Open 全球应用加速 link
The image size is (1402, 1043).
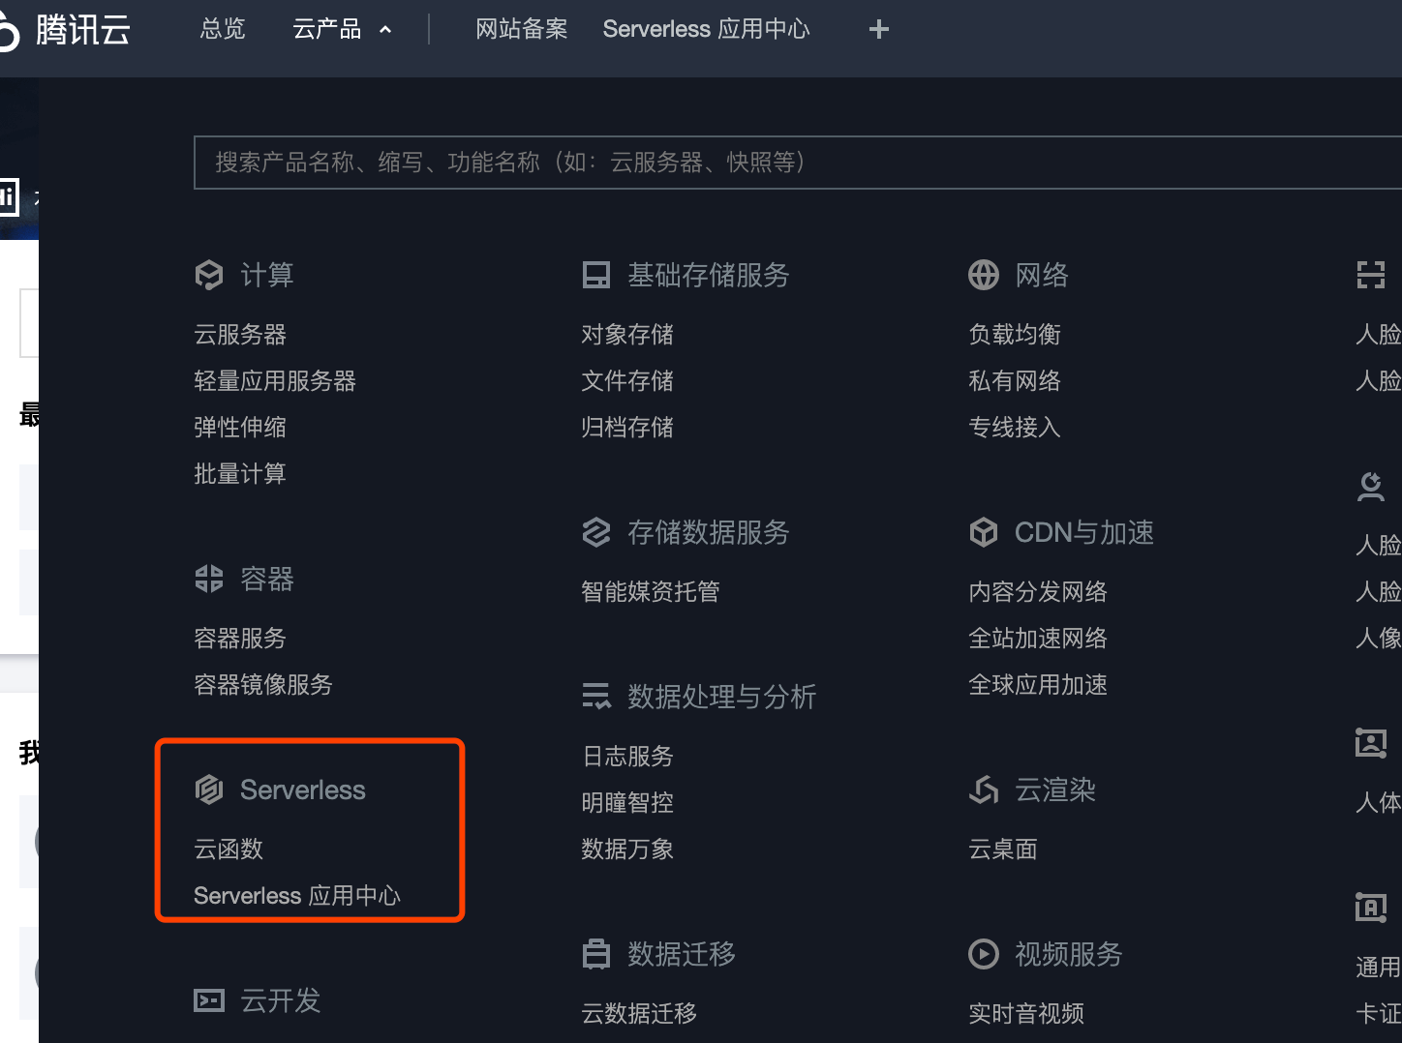click(1038, 685)
